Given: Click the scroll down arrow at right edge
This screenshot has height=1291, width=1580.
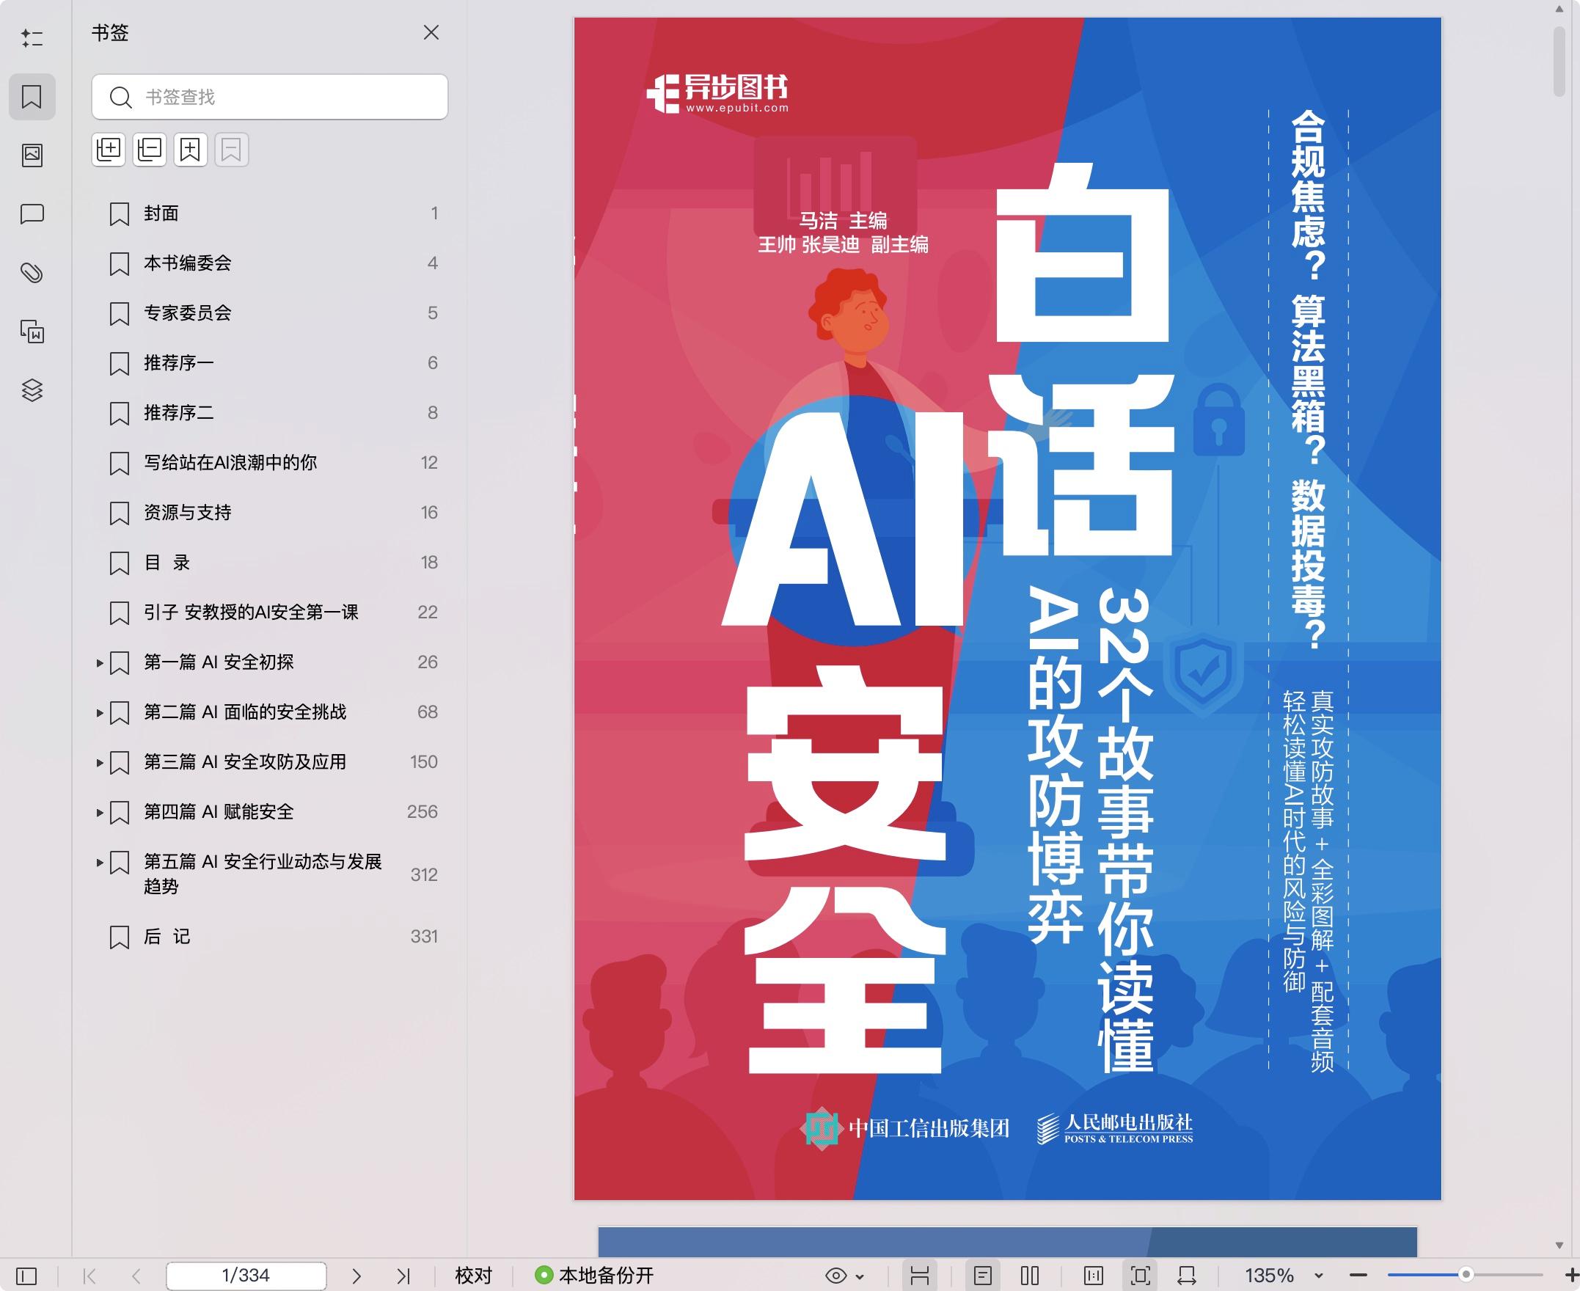Looking at the screenshot, I should (x=1560, y=1246).
